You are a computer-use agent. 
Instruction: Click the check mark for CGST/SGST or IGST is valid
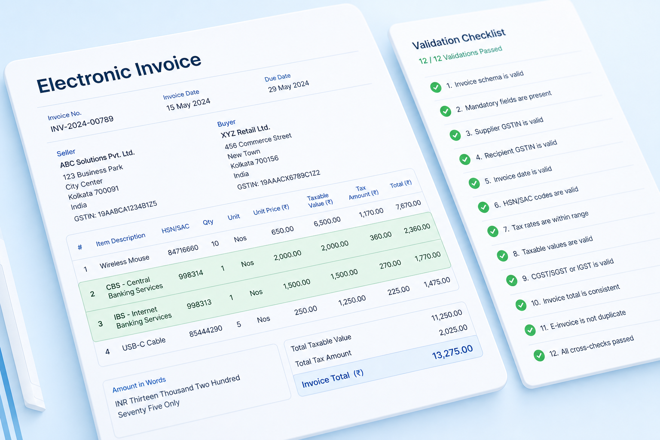(511, 280)
